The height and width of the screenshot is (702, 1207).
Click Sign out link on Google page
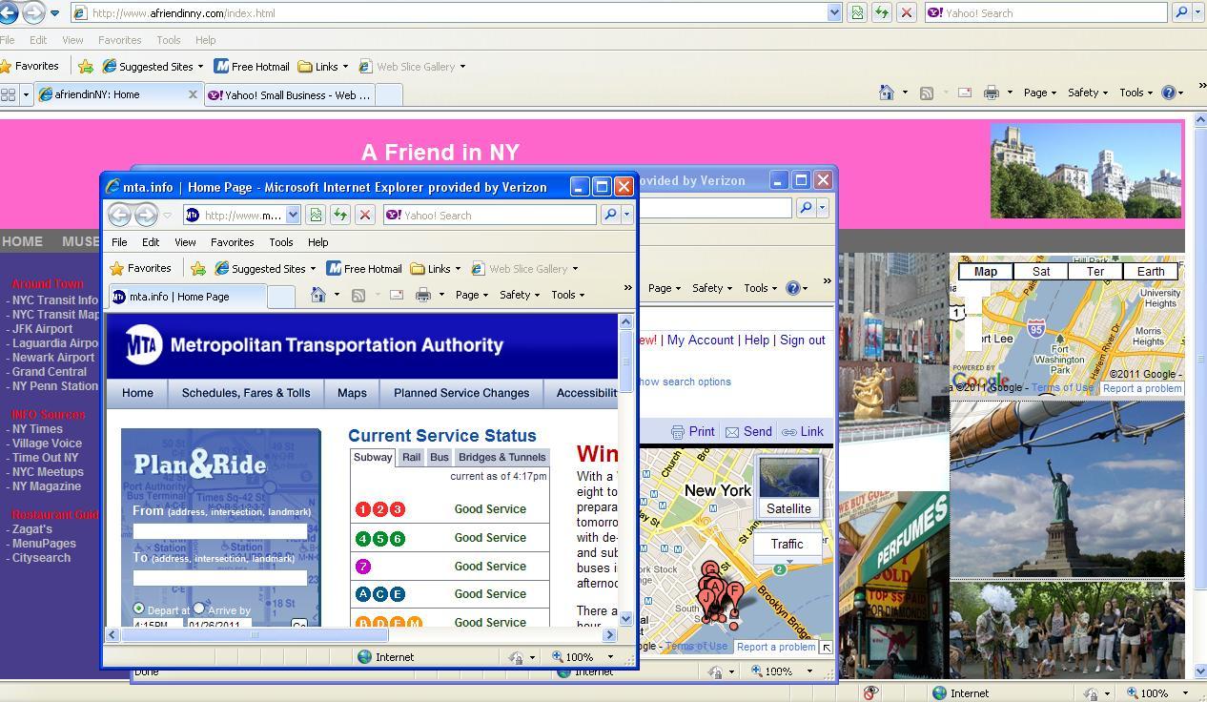[803, 340]
